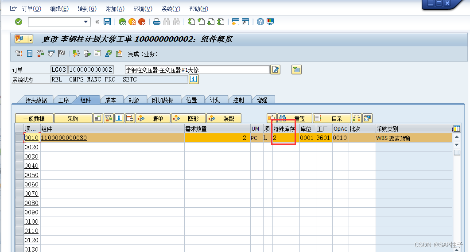Open the 对象 tab

coord(134,100)
